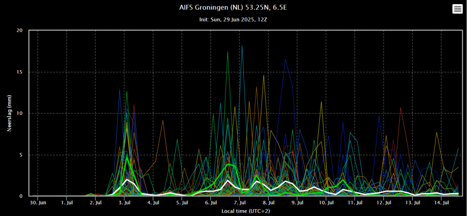
Task: Click the 9. Jul date label
Action: pos(298,203)
